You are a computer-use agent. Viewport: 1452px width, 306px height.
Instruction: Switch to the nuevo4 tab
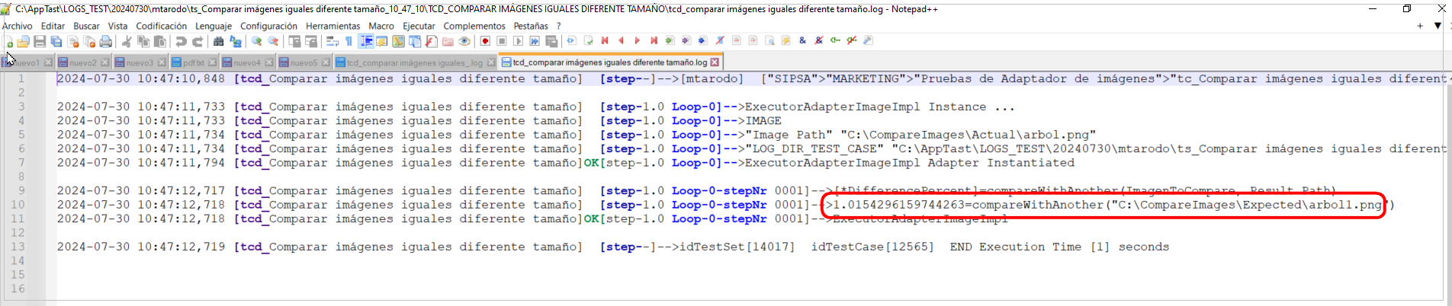click(x=246, y=62)
